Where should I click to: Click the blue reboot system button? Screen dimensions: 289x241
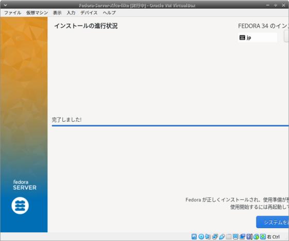coord(273,222)
